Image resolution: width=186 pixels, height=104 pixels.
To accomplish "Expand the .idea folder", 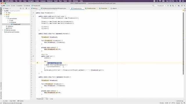I will [x=5, y=13].
